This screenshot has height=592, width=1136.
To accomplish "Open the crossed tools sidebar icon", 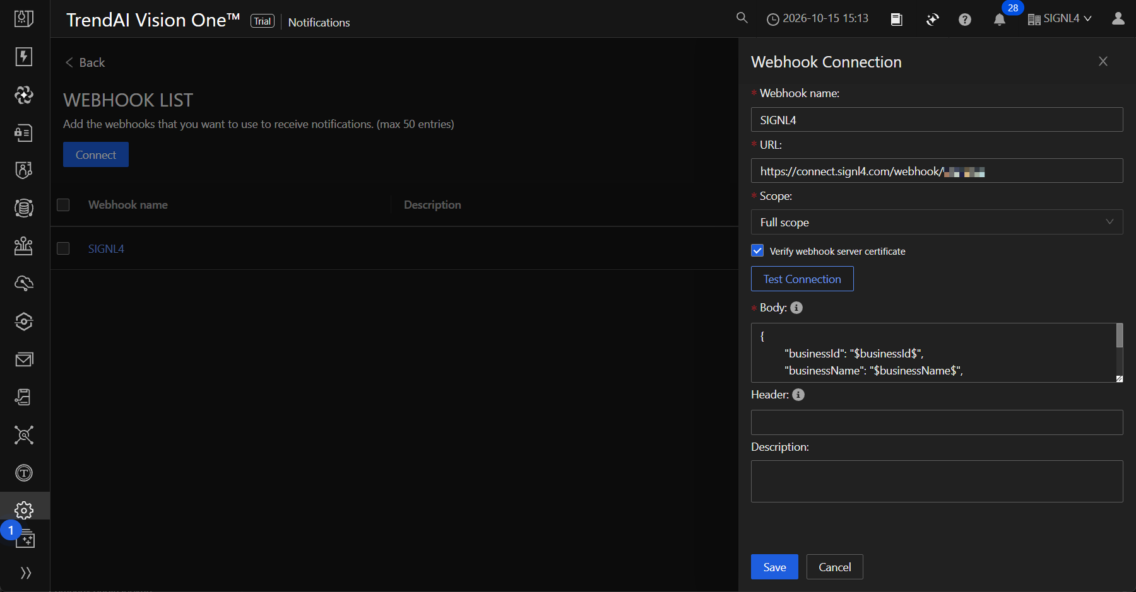I will 24,435.
